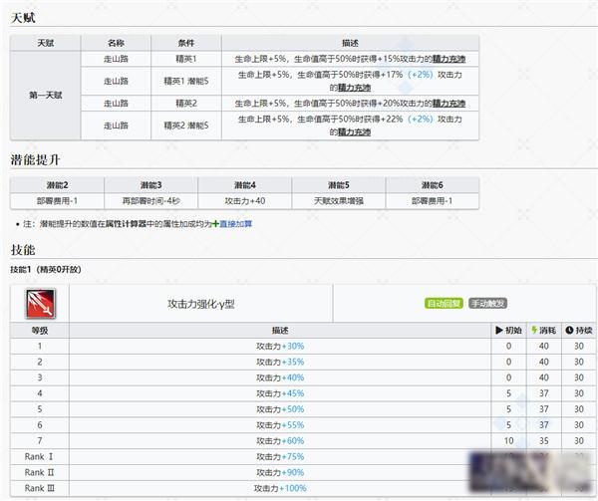Viewport: 598px width, 501px height.
Task: Click duration value 30 in level 1 row
Action: 579,347
